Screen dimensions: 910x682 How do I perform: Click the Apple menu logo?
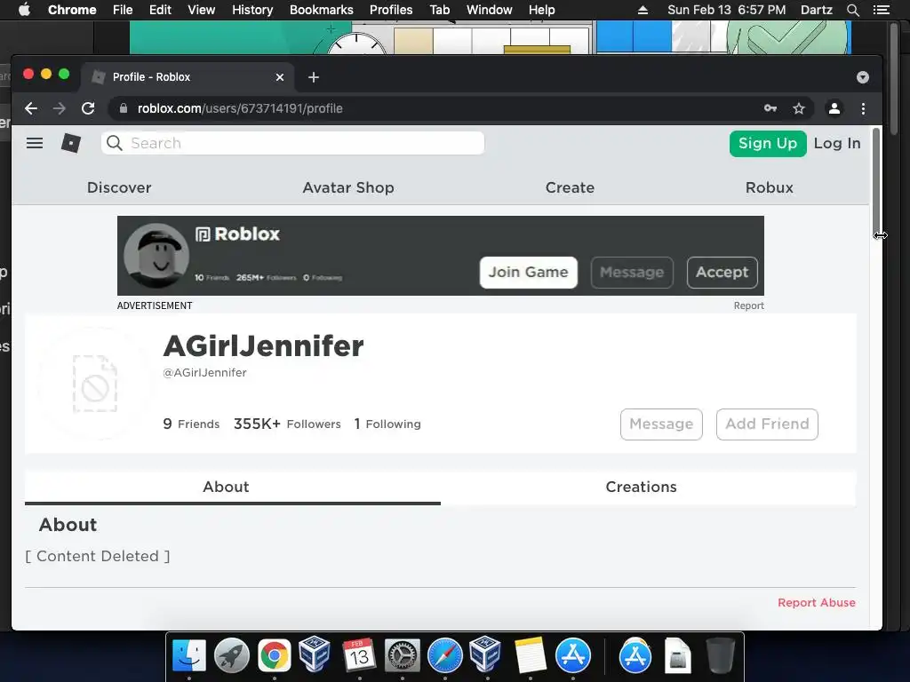24,10
